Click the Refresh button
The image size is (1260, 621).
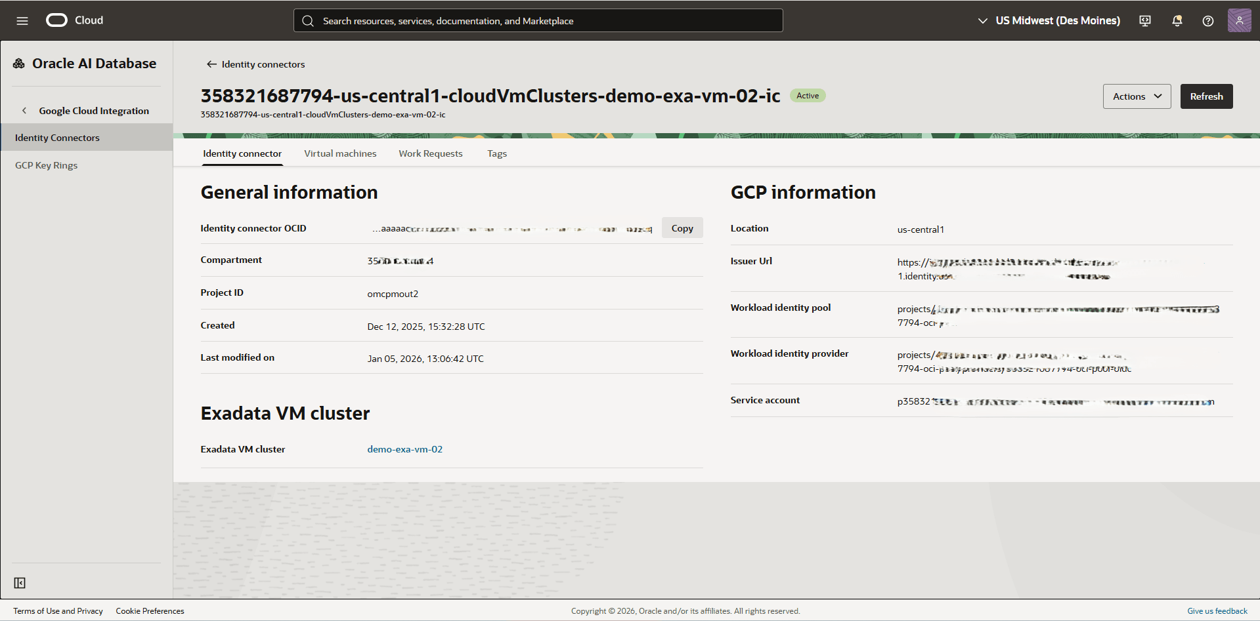tap(1206, 96)
